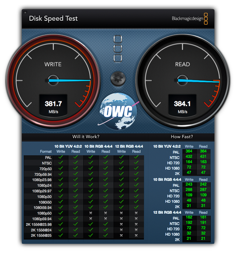The height and width of the screenshot is (254, 236).
Task: Click the 12 Bit RGB 4:4:4 How Fast heading
Action: (x=167, y=212)
